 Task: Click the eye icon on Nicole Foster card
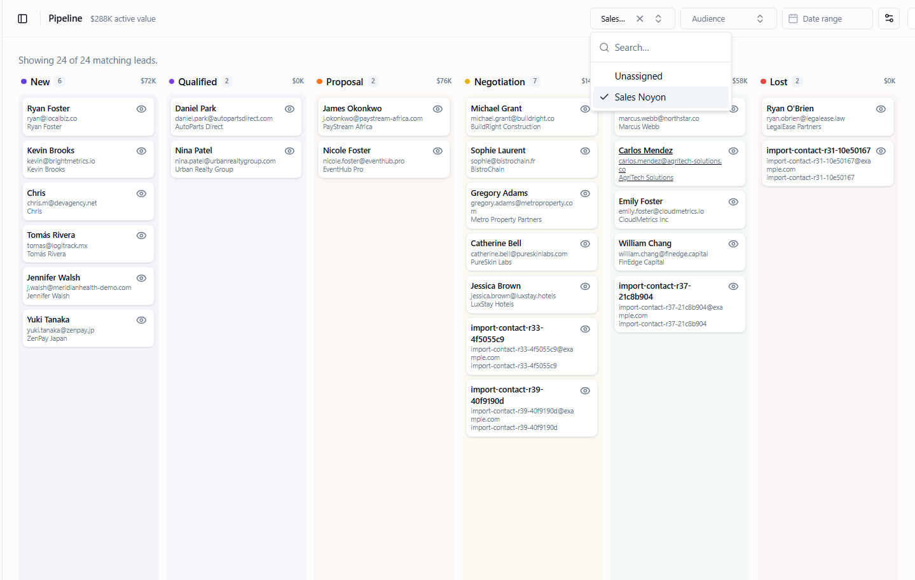click(x=437, y=151)
